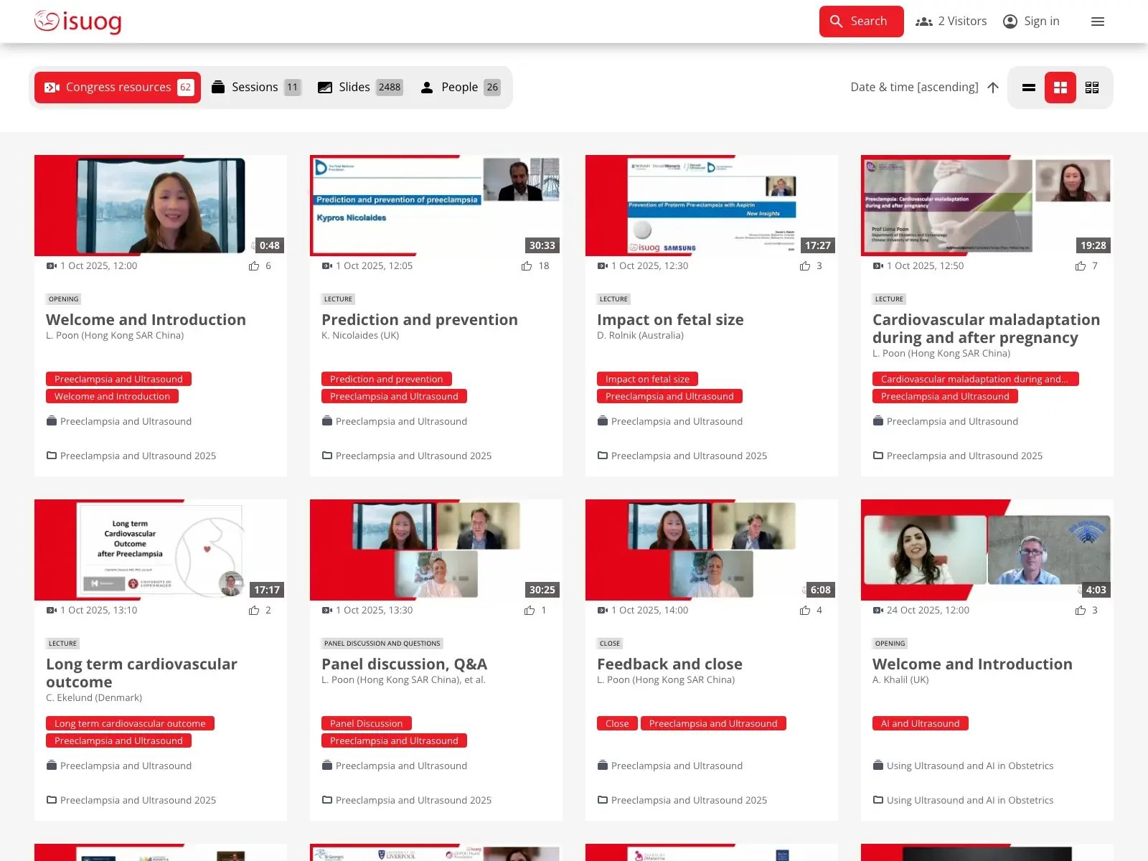The height and width of the screenshot is (861, 1148).
Task: Like the 0:48 Welcome and Introduction video
Action: click(x=254, y=266)
